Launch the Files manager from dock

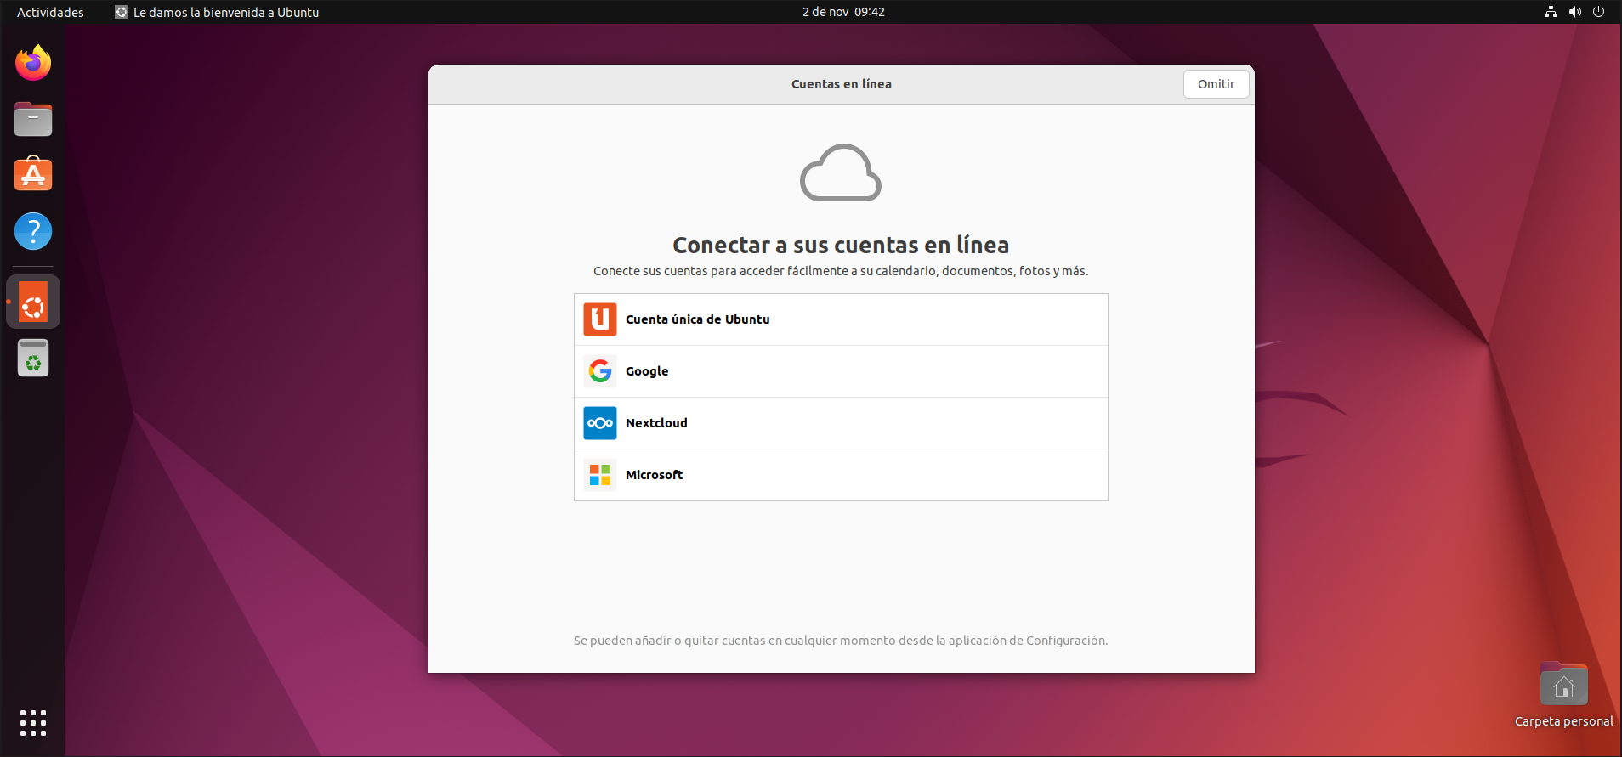point(33,119)
